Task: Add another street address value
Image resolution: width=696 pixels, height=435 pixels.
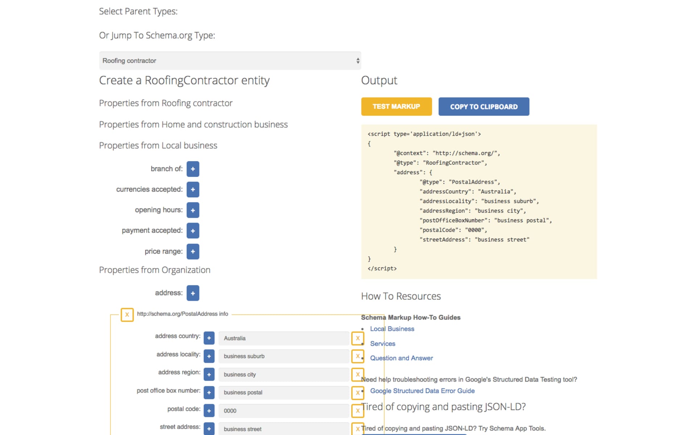Action: pyautogui.click(x=209, y=429)
